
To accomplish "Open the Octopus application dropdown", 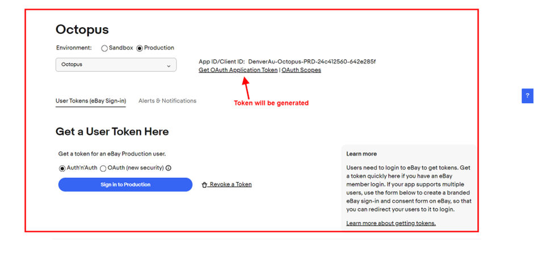I will coord(116,65).
